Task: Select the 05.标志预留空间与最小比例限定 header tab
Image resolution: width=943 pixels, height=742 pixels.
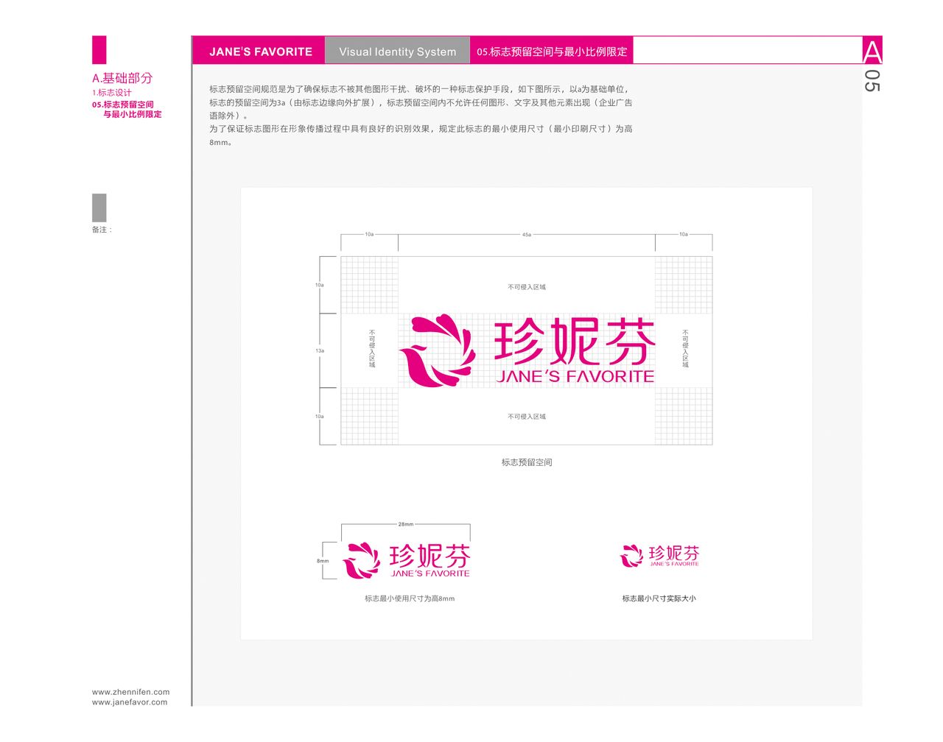Action: tap(552, 52)
